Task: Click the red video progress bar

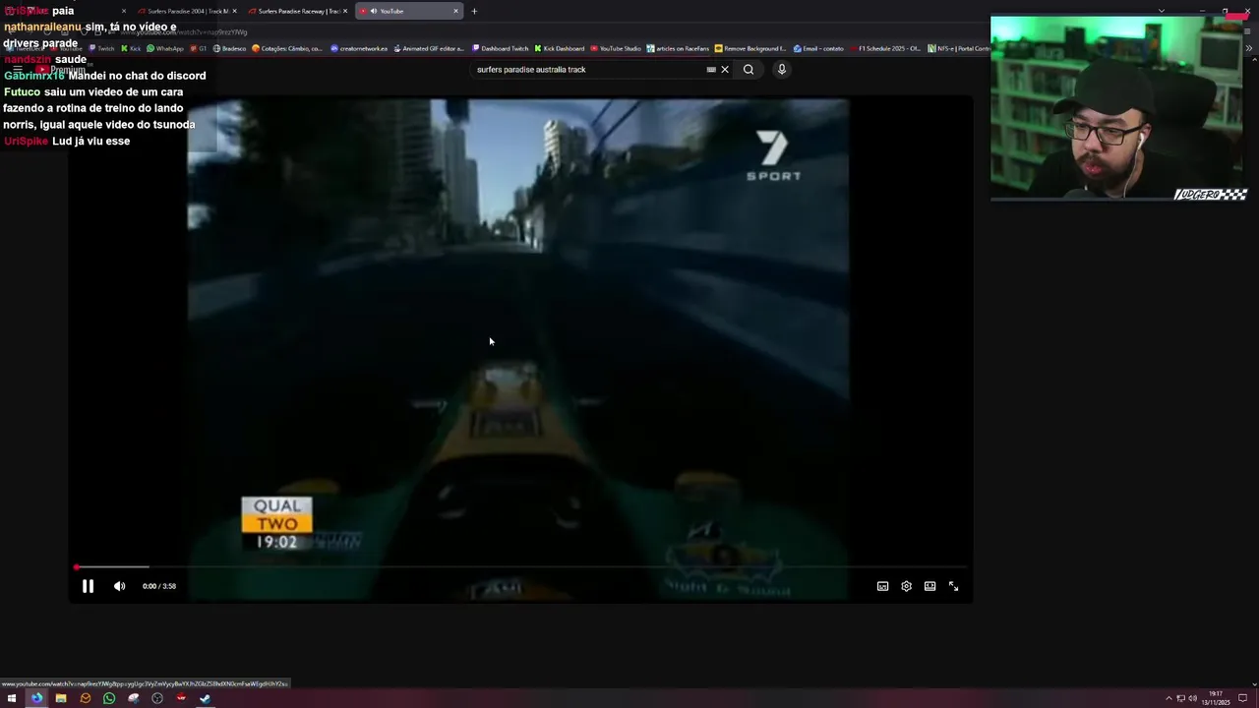Action: [521, 567]
